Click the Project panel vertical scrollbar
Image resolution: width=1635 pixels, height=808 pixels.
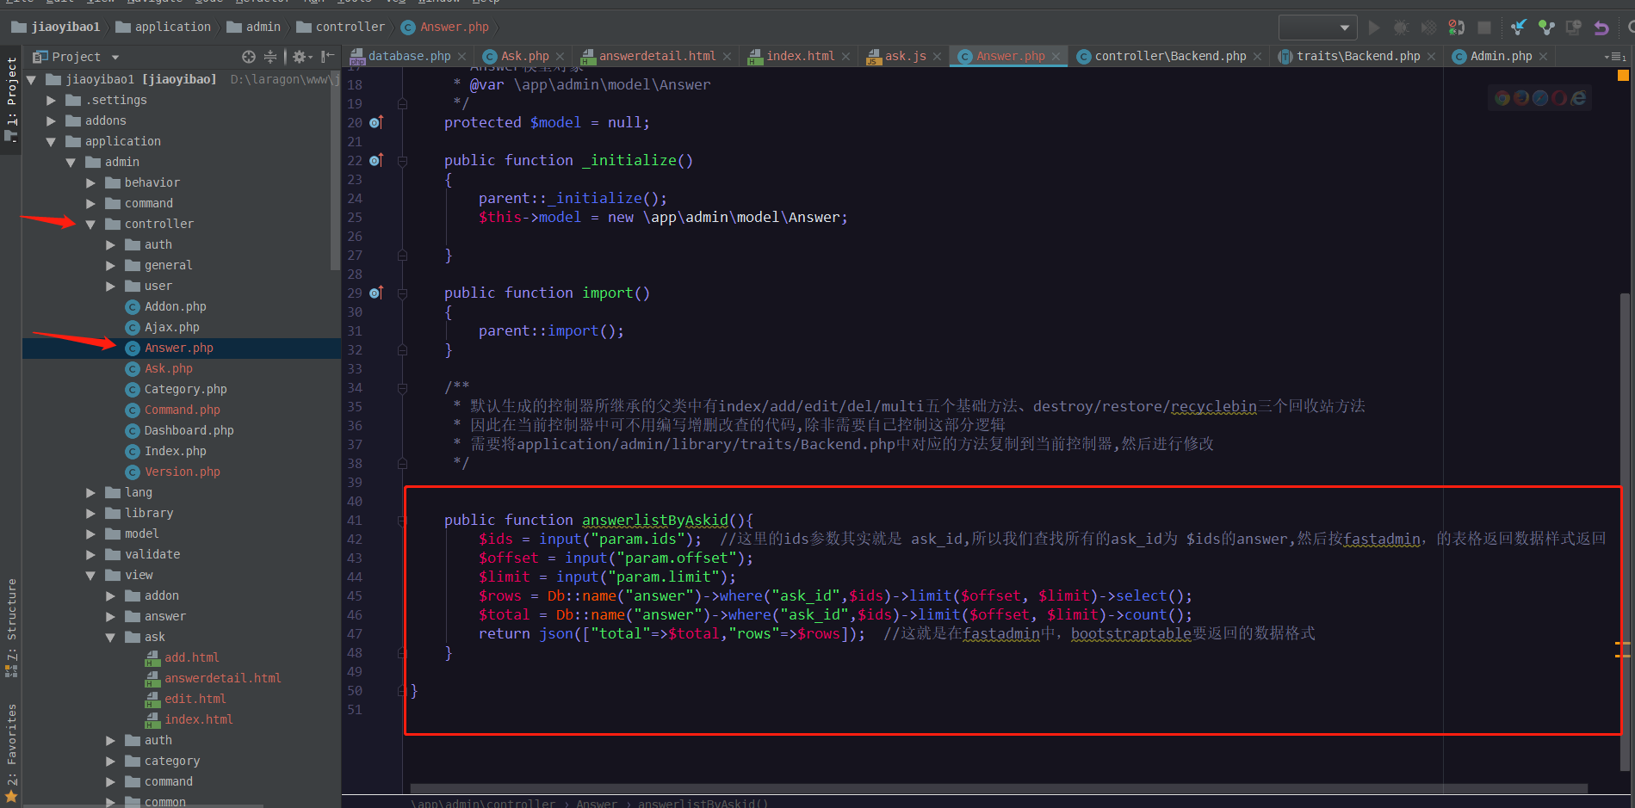[335, 172]
